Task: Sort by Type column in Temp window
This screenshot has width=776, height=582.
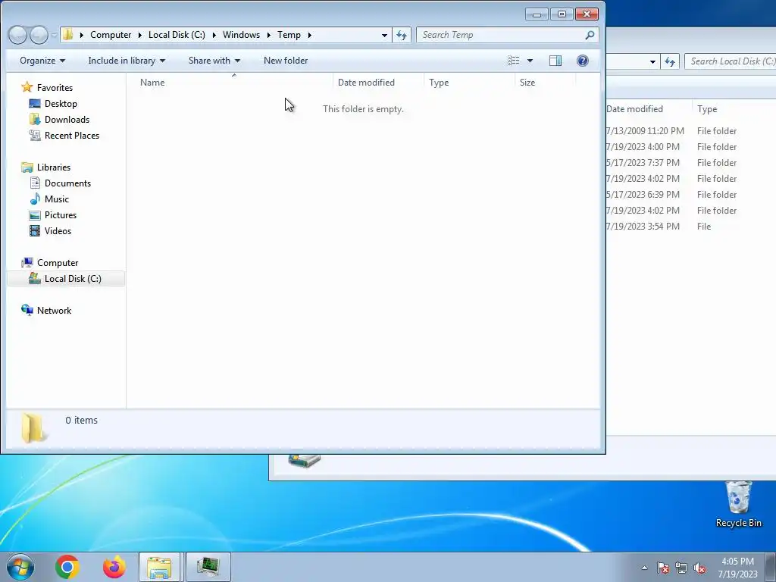Action: 469,83
